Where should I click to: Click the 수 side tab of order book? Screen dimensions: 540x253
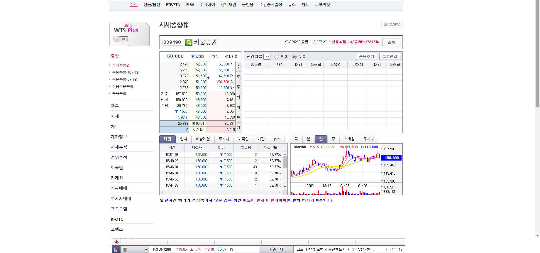(238, 67)
